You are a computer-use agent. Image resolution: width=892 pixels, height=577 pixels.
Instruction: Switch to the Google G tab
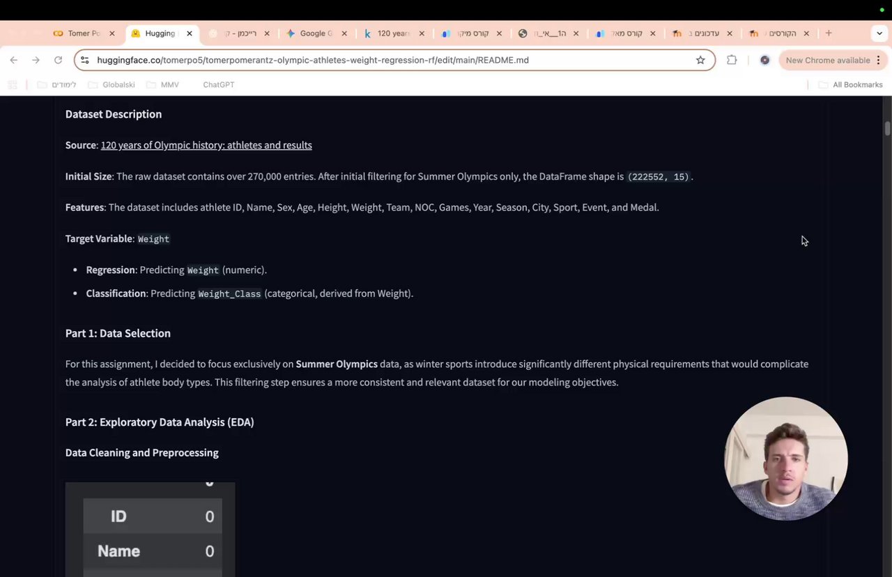coord(310,33)
